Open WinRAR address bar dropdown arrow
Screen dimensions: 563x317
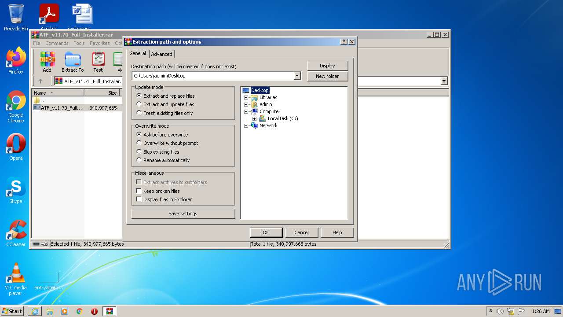(444, 81)
